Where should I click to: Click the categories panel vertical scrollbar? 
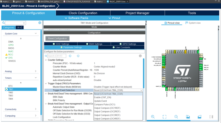[x=41, y=72]
